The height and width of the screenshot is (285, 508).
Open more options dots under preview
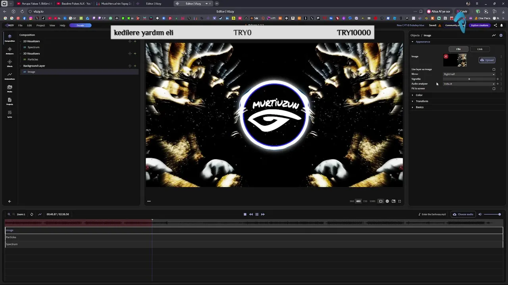[149, 201]
